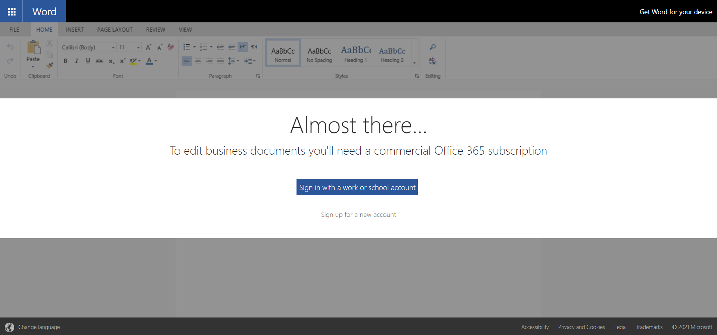Screen dimensions: 717x335
Task: Open the Calibri (Body) font dropdown
Action: (113, 48)
